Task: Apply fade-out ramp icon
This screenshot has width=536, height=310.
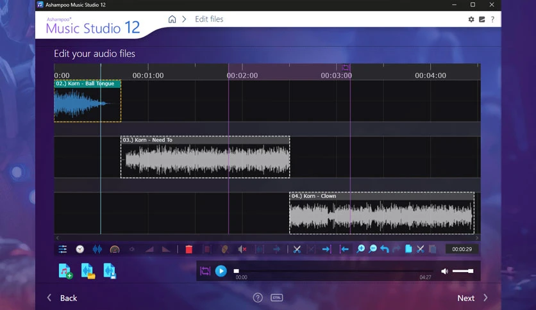Action: 166,249
